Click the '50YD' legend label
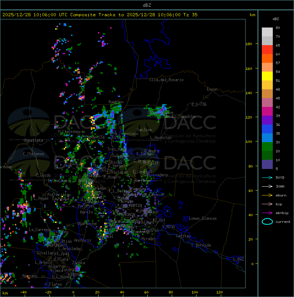 point(280,177)
